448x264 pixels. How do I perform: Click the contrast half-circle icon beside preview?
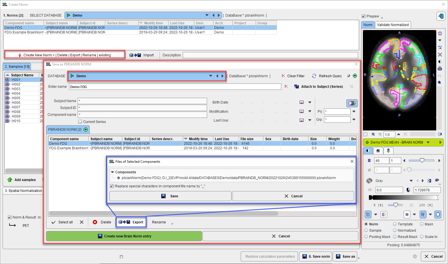pos(440,61)
